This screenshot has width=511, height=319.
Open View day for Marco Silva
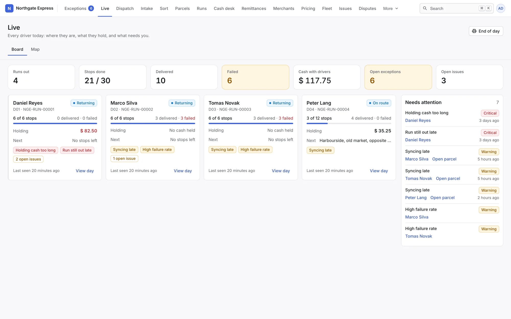(x=183, y=171)
